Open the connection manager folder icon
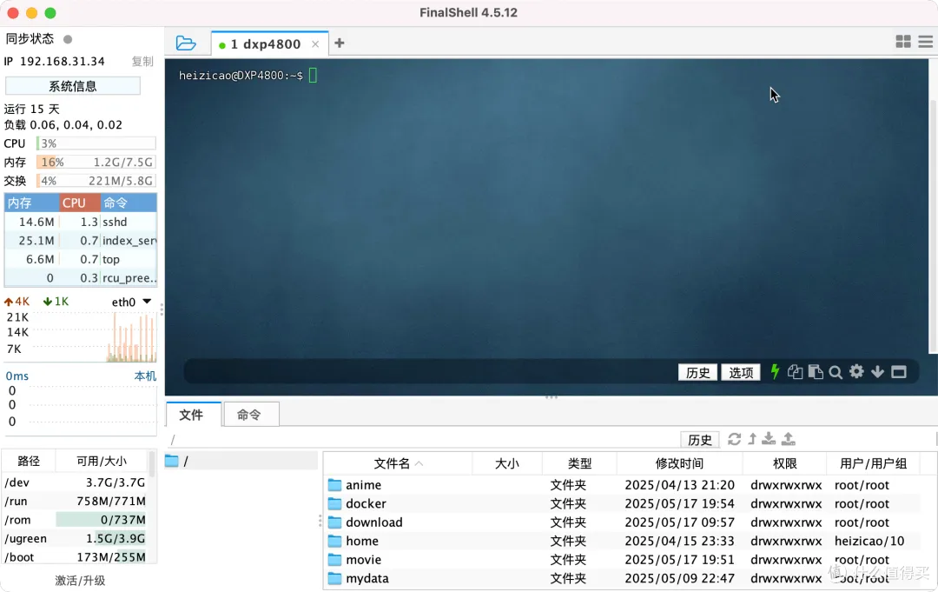The width and height of the screenshot is (938, 592). (185, 43)
